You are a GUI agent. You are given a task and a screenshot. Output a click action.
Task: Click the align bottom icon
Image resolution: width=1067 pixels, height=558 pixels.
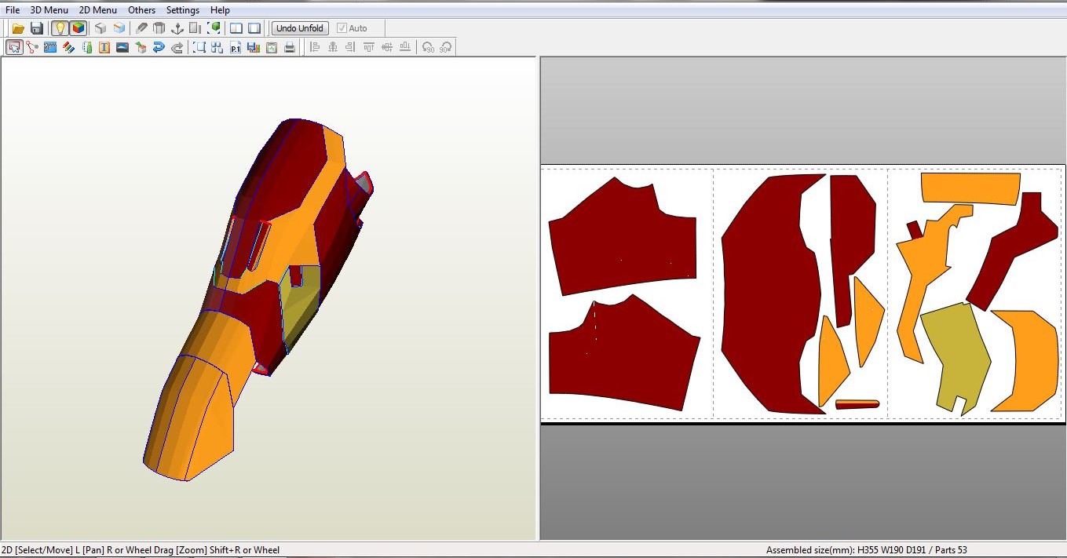[405, 47]
